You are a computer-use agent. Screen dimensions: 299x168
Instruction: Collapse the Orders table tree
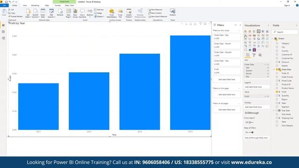click(273, 39)
